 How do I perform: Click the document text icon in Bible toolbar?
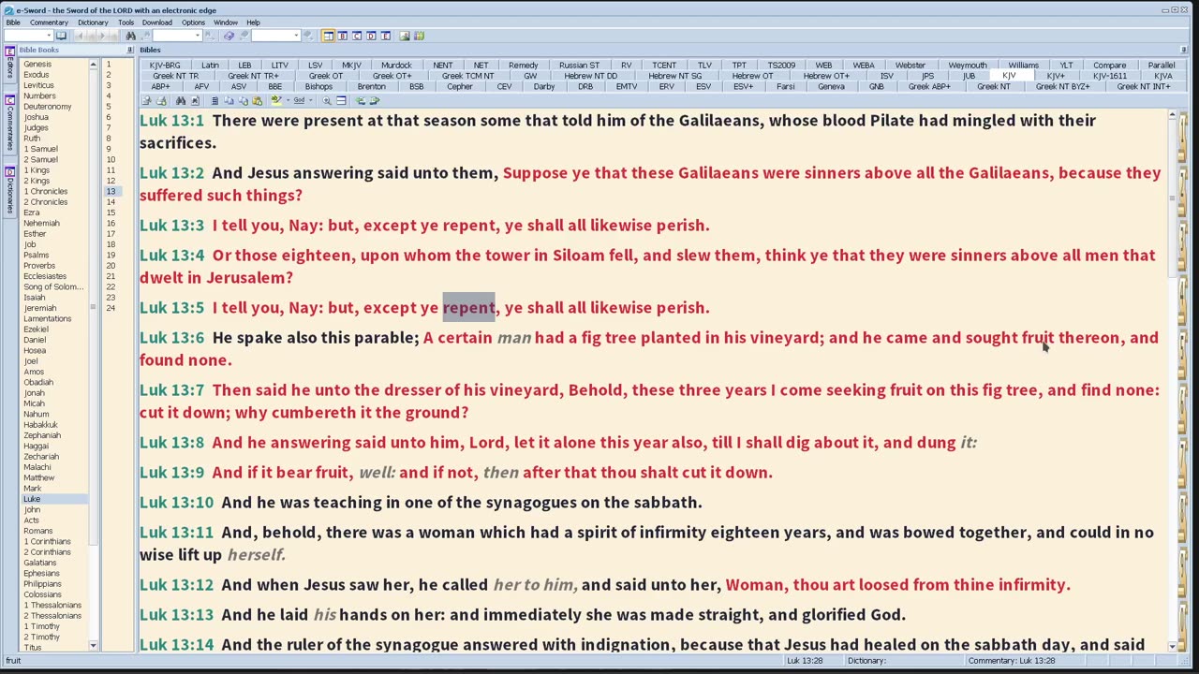215,100
